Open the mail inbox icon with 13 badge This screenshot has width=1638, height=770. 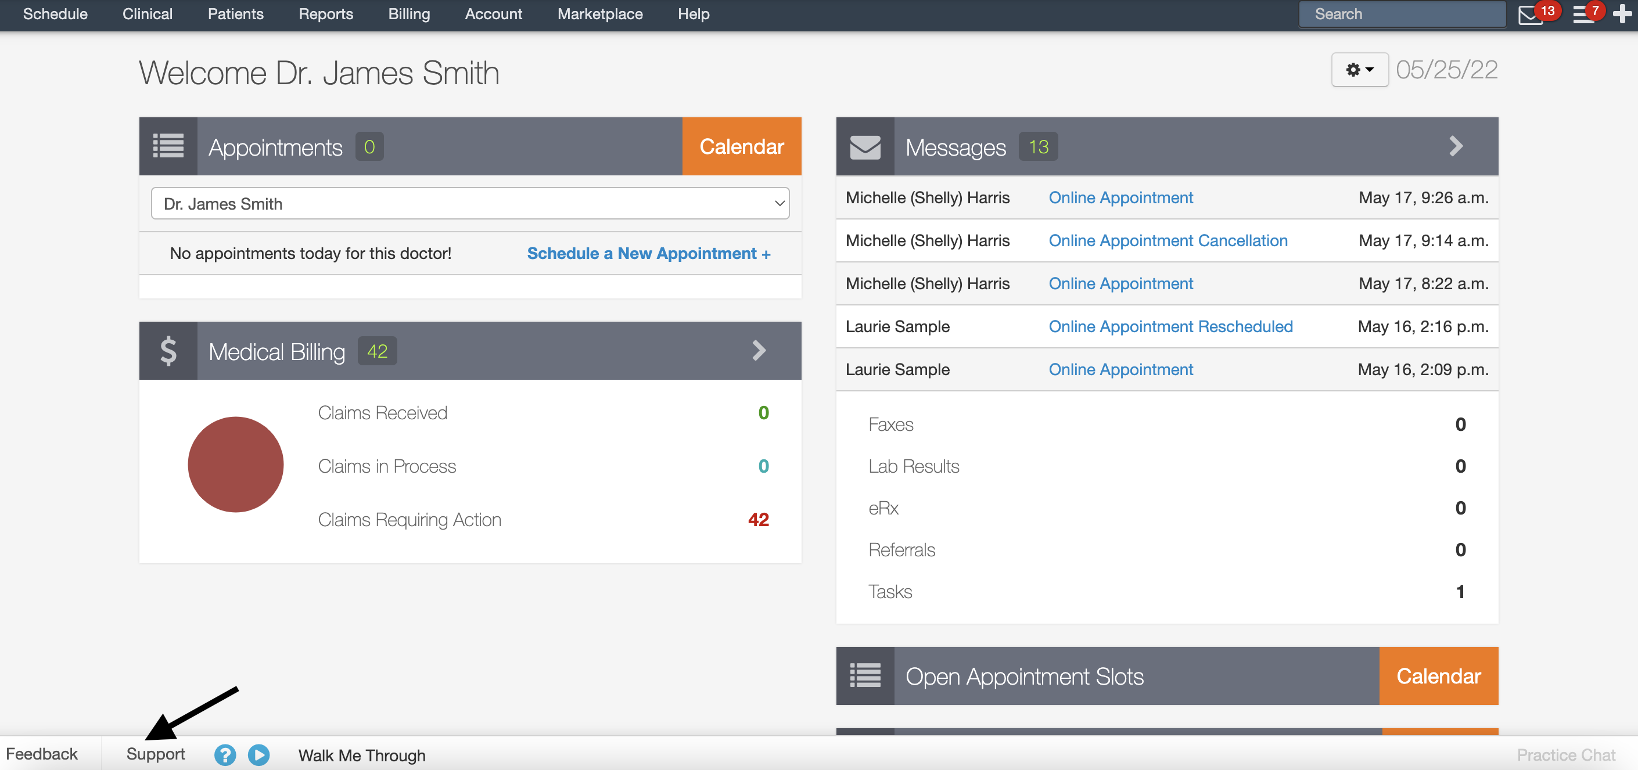tap(1530, 14)
